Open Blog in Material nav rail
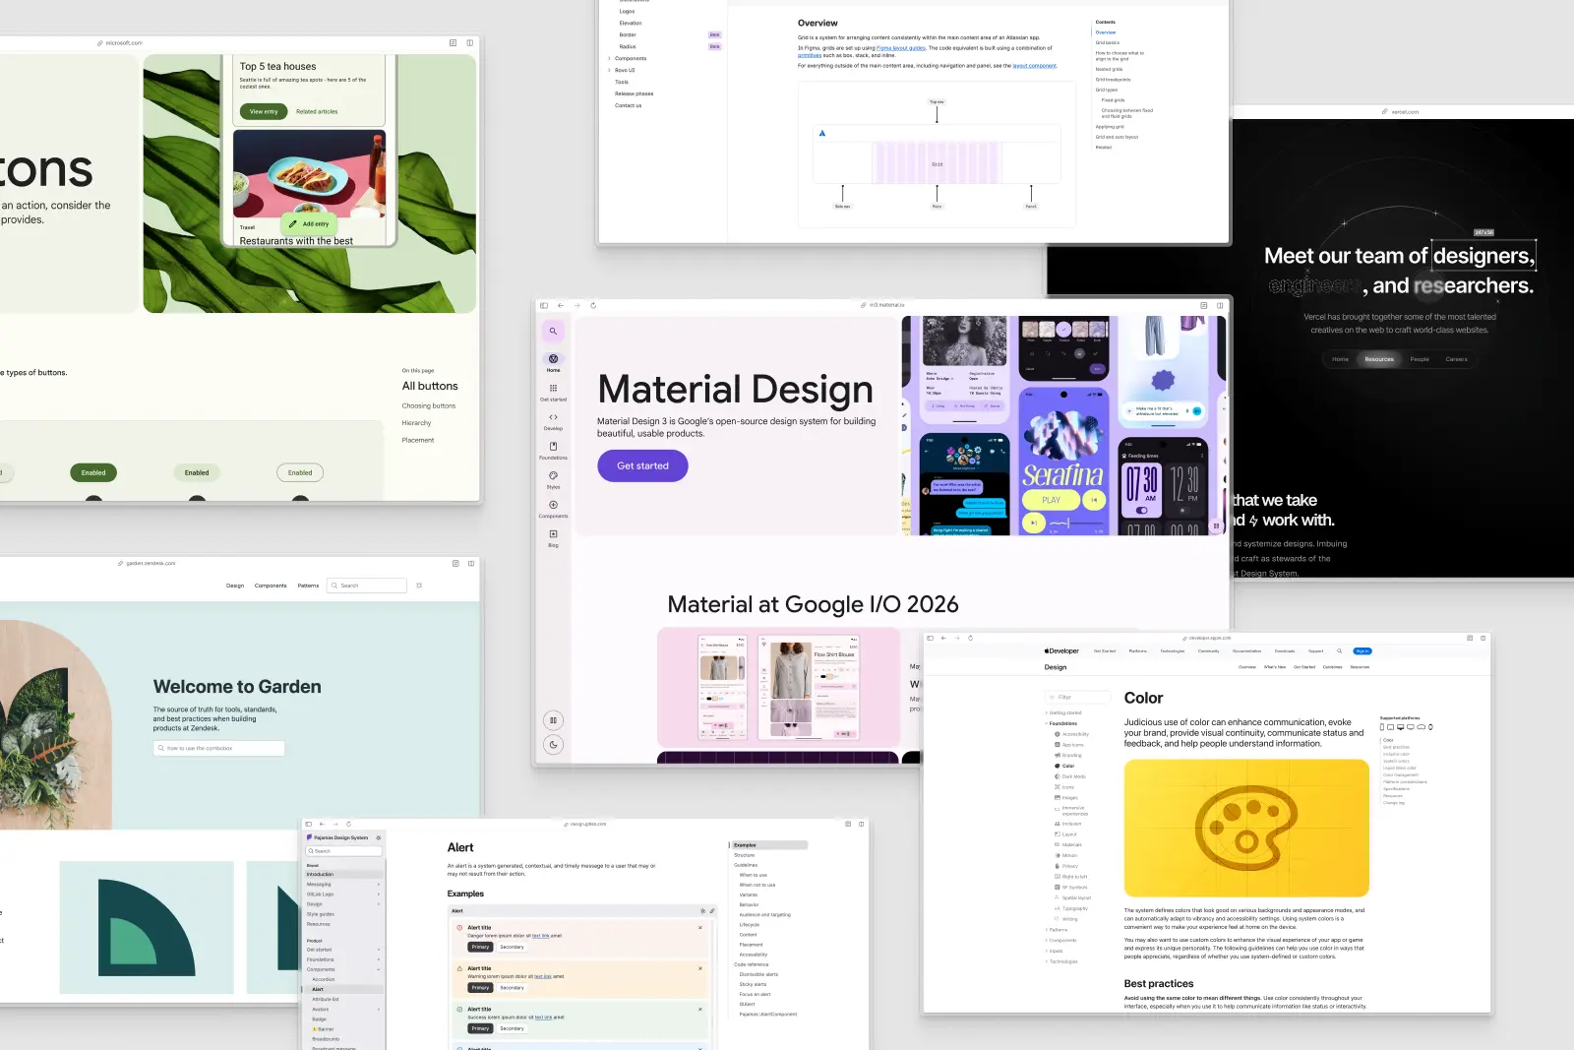Image resolution: width=1574 pixels, height=1050 pixels. tap(553, 537)
